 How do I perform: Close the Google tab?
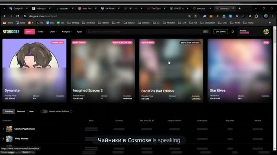pyautogui.click(x=27, y=9)
